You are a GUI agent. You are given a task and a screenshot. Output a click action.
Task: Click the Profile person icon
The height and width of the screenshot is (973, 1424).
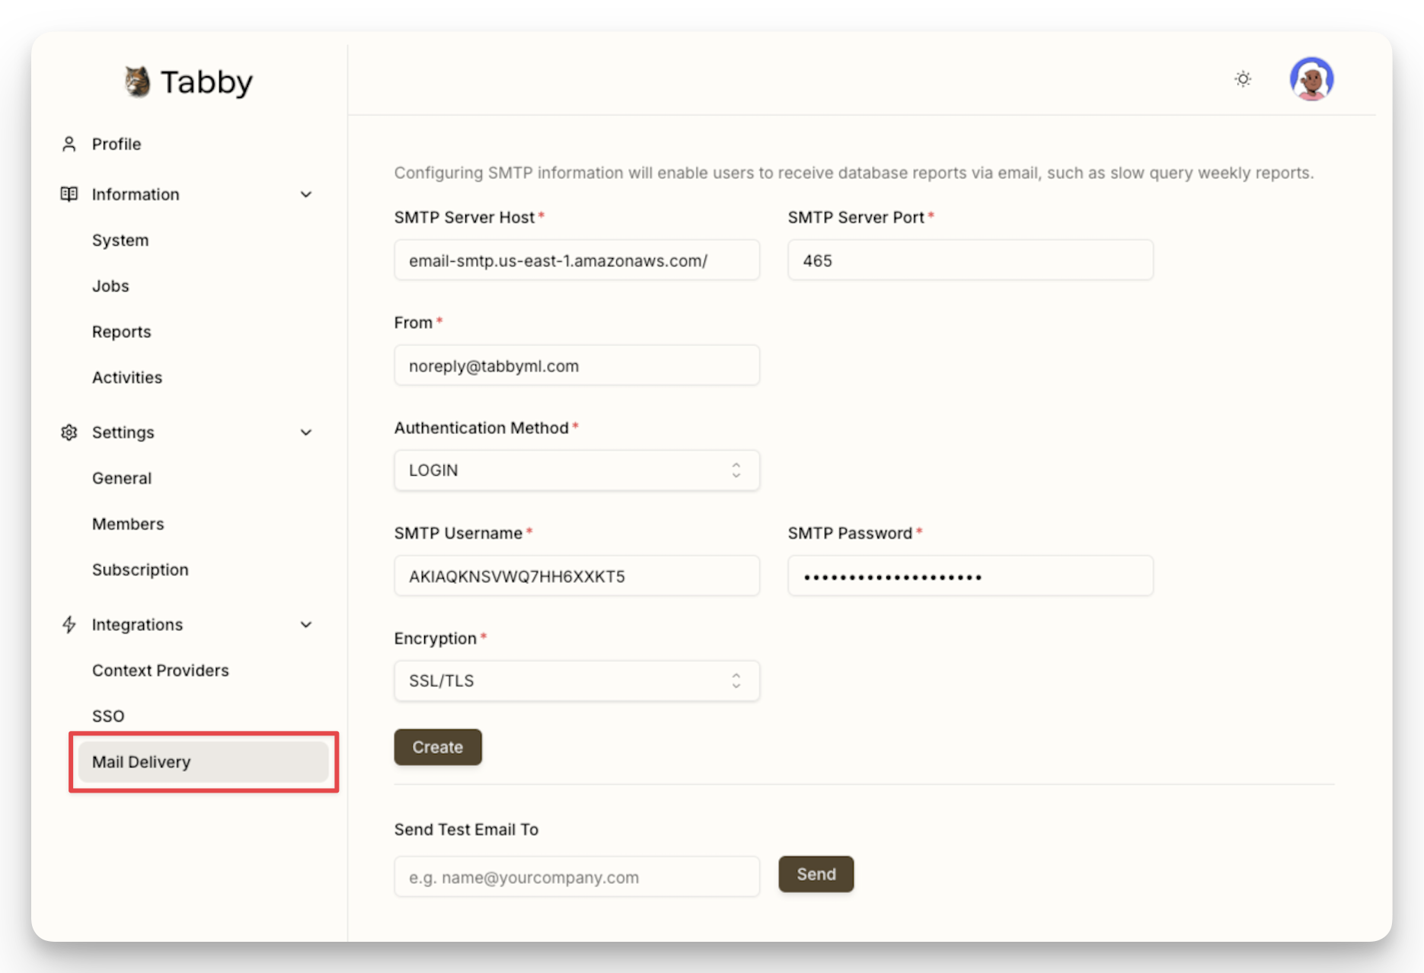[x=69, y=144]
